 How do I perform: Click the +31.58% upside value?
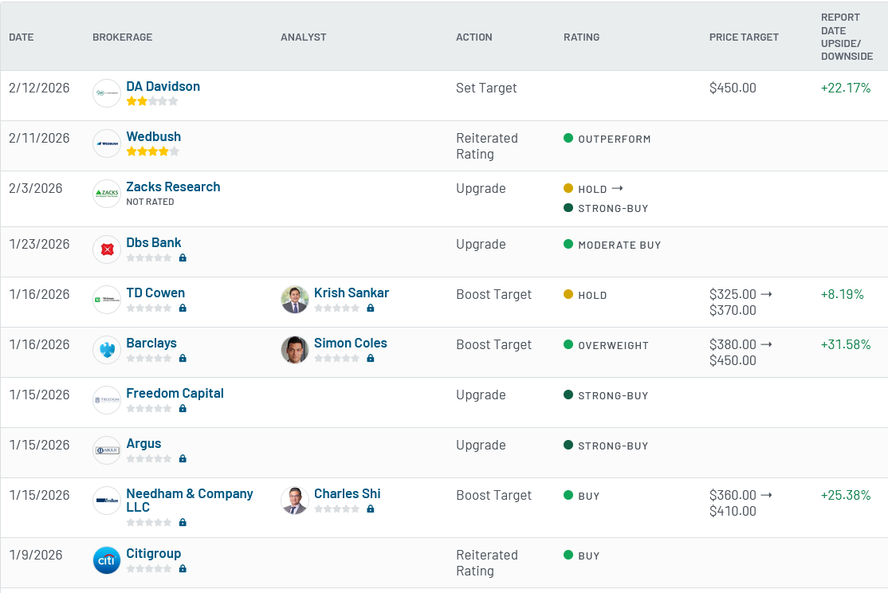(846, 344)
